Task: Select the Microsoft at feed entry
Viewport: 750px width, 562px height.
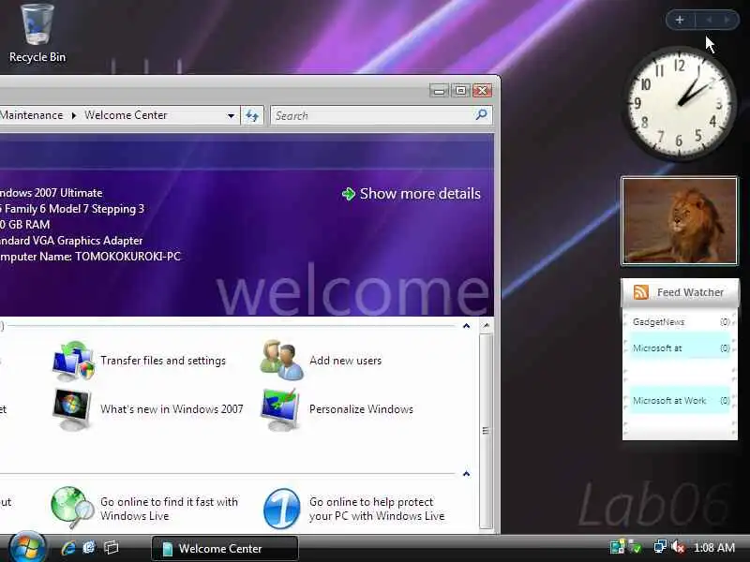Action: [680, 348]
